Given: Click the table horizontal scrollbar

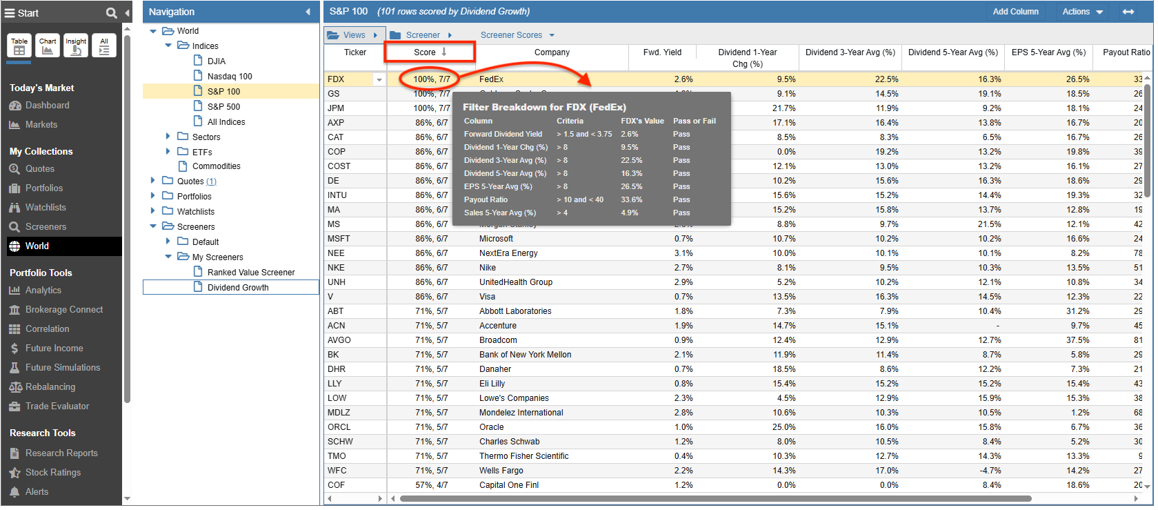Looking at the screenshot, I should coord(715,498).
